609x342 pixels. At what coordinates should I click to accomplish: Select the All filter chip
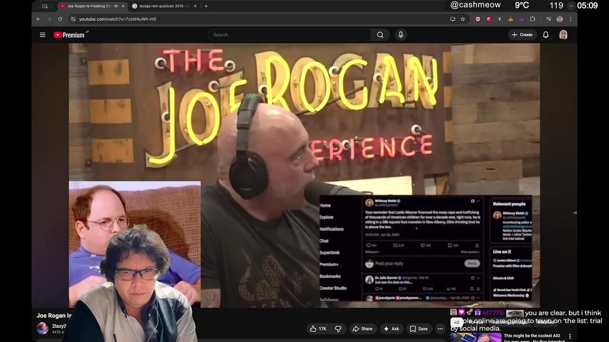tap(456, 322)
